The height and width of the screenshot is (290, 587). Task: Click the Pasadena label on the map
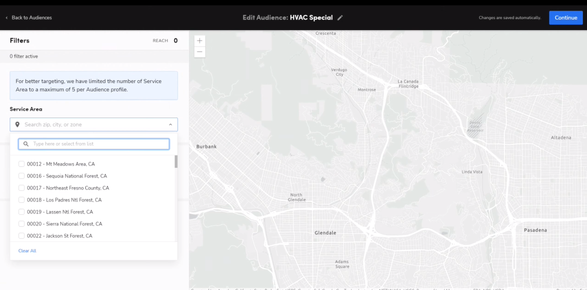coord(535,230)
